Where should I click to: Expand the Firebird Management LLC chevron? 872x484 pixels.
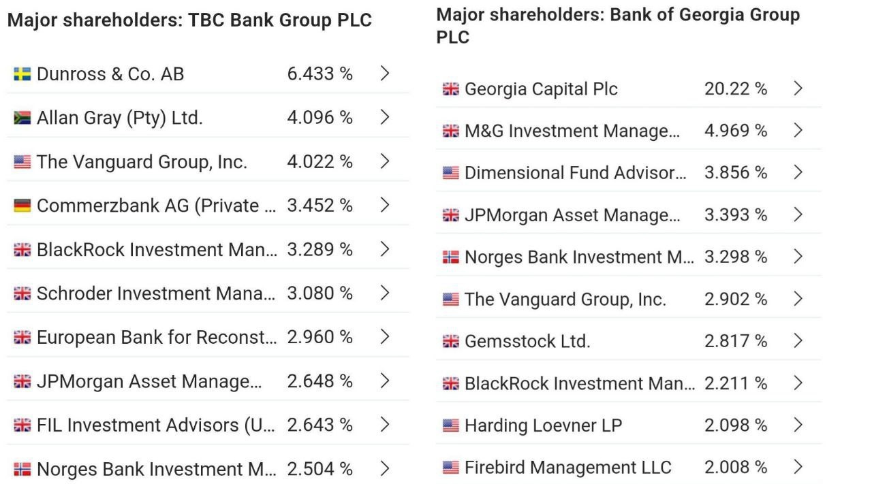(x=798, y=467)
